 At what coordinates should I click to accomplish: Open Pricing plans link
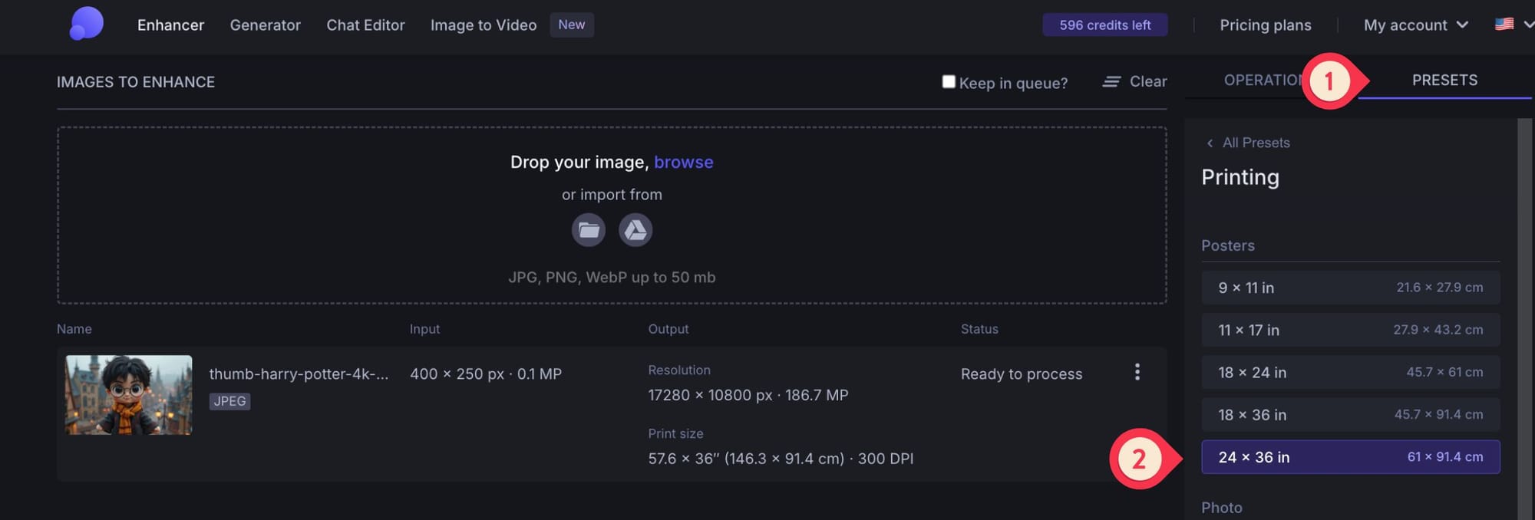pyautogui.click(x=1265, y=25)
